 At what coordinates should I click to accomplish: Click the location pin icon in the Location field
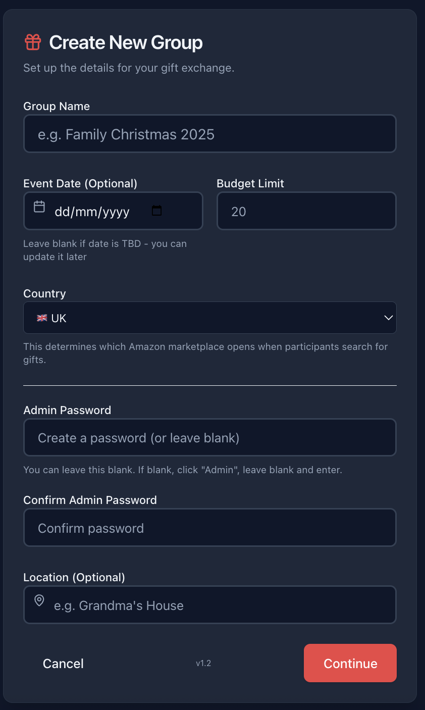click(x=39, y=600)
